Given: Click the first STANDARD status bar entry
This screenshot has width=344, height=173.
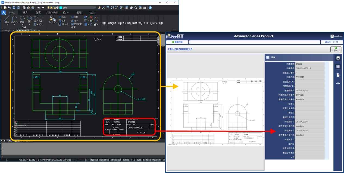Looking at the screenshot, I should click(x=45, y=160).
